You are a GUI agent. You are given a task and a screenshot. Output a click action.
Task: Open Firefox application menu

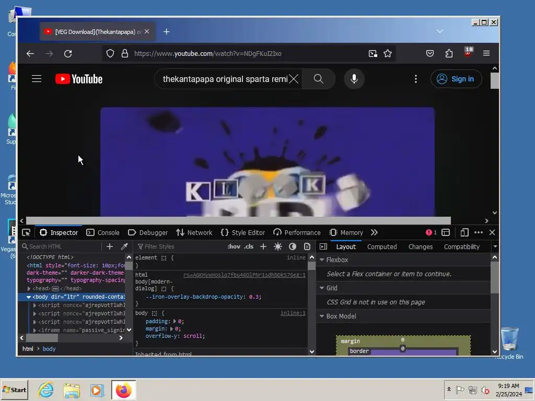[x=486, y=54]
